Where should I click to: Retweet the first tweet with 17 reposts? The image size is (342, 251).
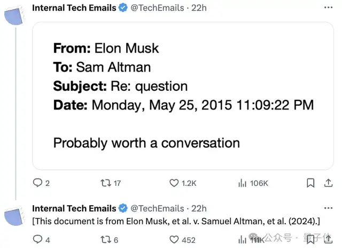(x=106, y=183)
